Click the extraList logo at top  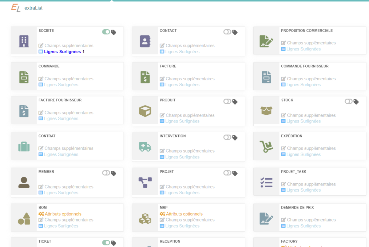(x=26, y=8)
